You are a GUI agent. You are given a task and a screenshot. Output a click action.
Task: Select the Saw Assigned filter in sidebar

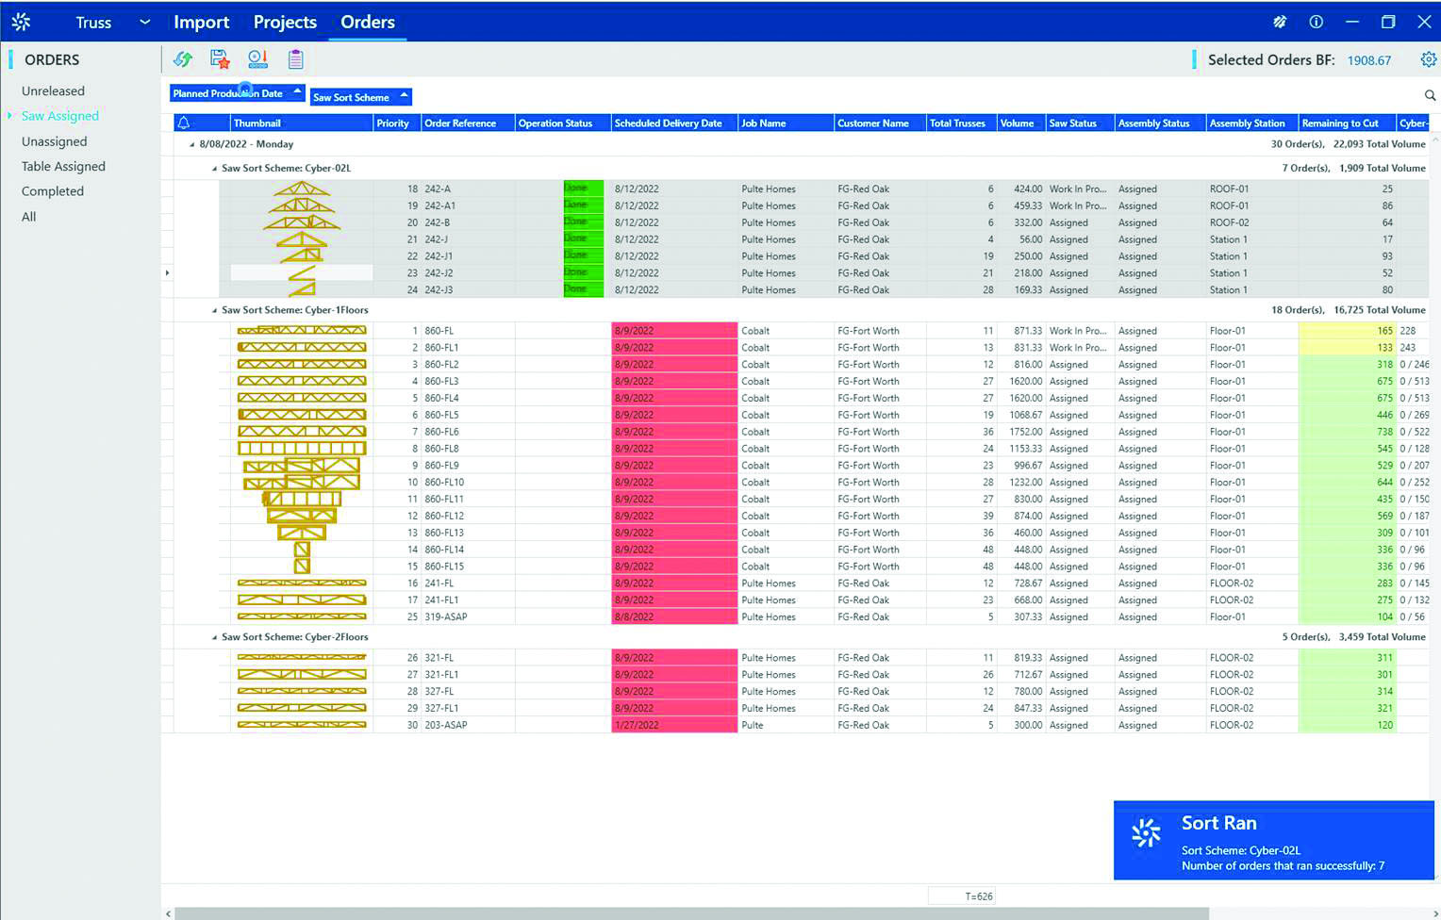pos(60,115)
